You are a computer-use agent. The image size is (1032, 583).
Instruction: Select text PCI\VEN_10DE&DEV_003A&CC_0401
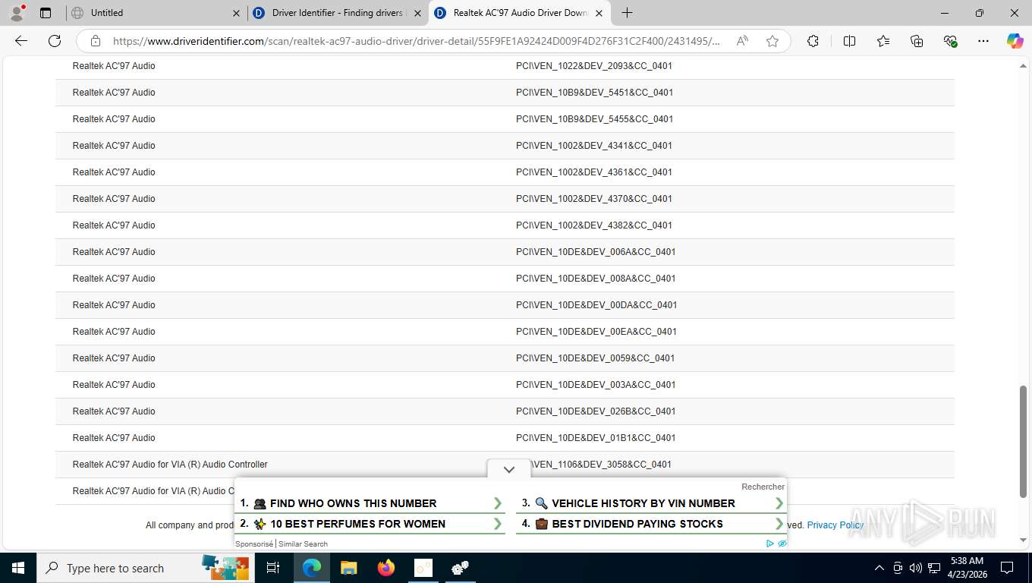pyautogui.click(x=596, y=385)
